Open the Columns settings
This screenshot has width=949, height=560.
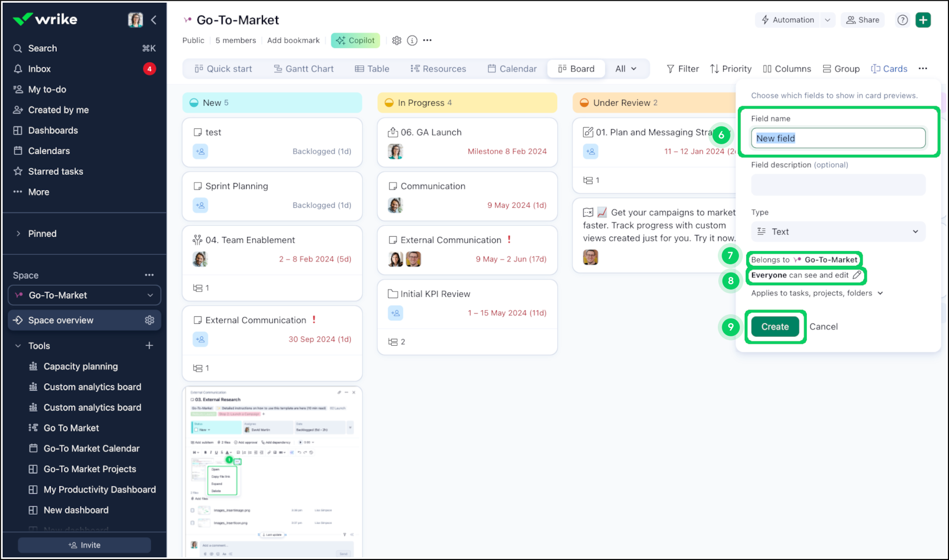pyautogui.click(x=787, y=69)
